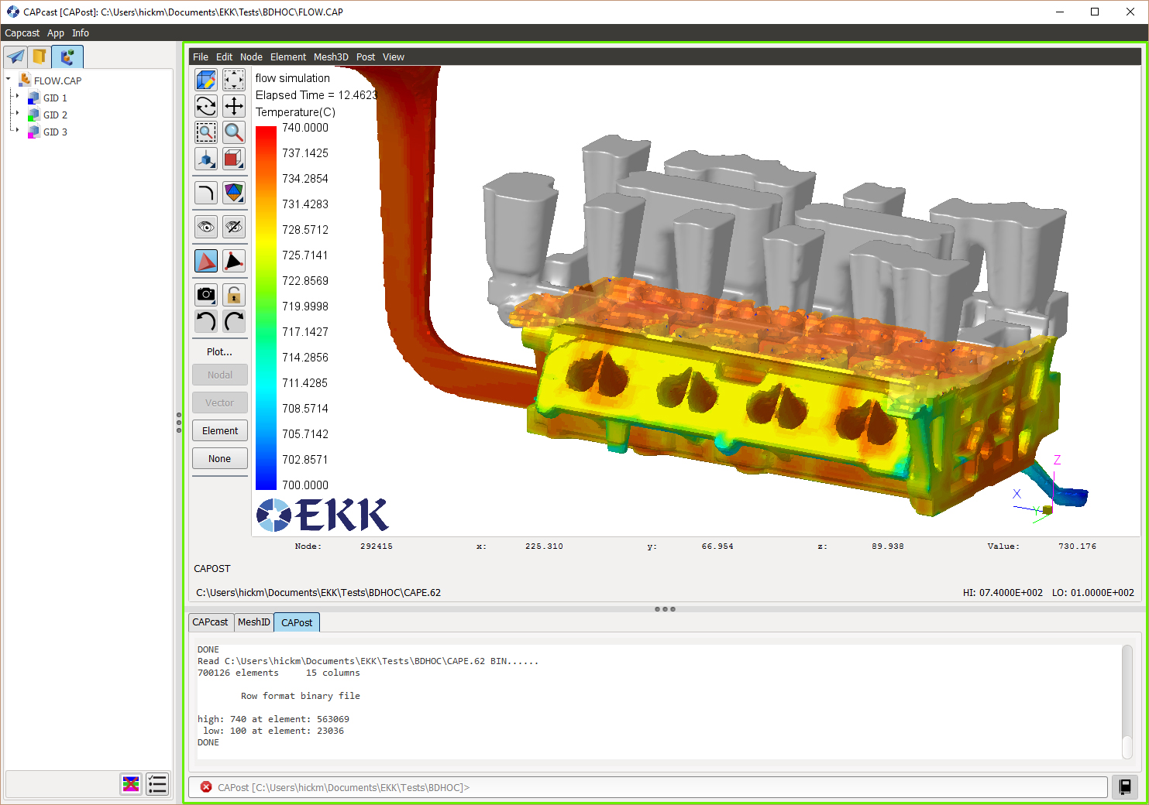Expand the GID 1 tree node
Viewport: 1149px width, 805px height.
coord(17,97)
